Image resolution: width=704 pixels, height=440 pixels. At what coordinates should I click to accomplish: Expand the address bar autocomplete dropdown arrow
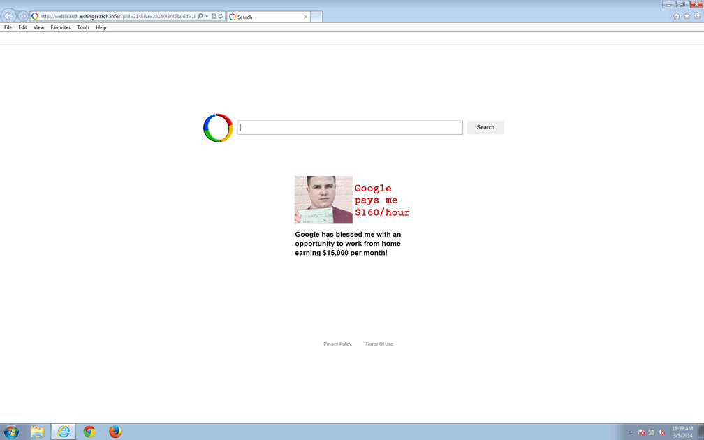click(x=207, y=16)
